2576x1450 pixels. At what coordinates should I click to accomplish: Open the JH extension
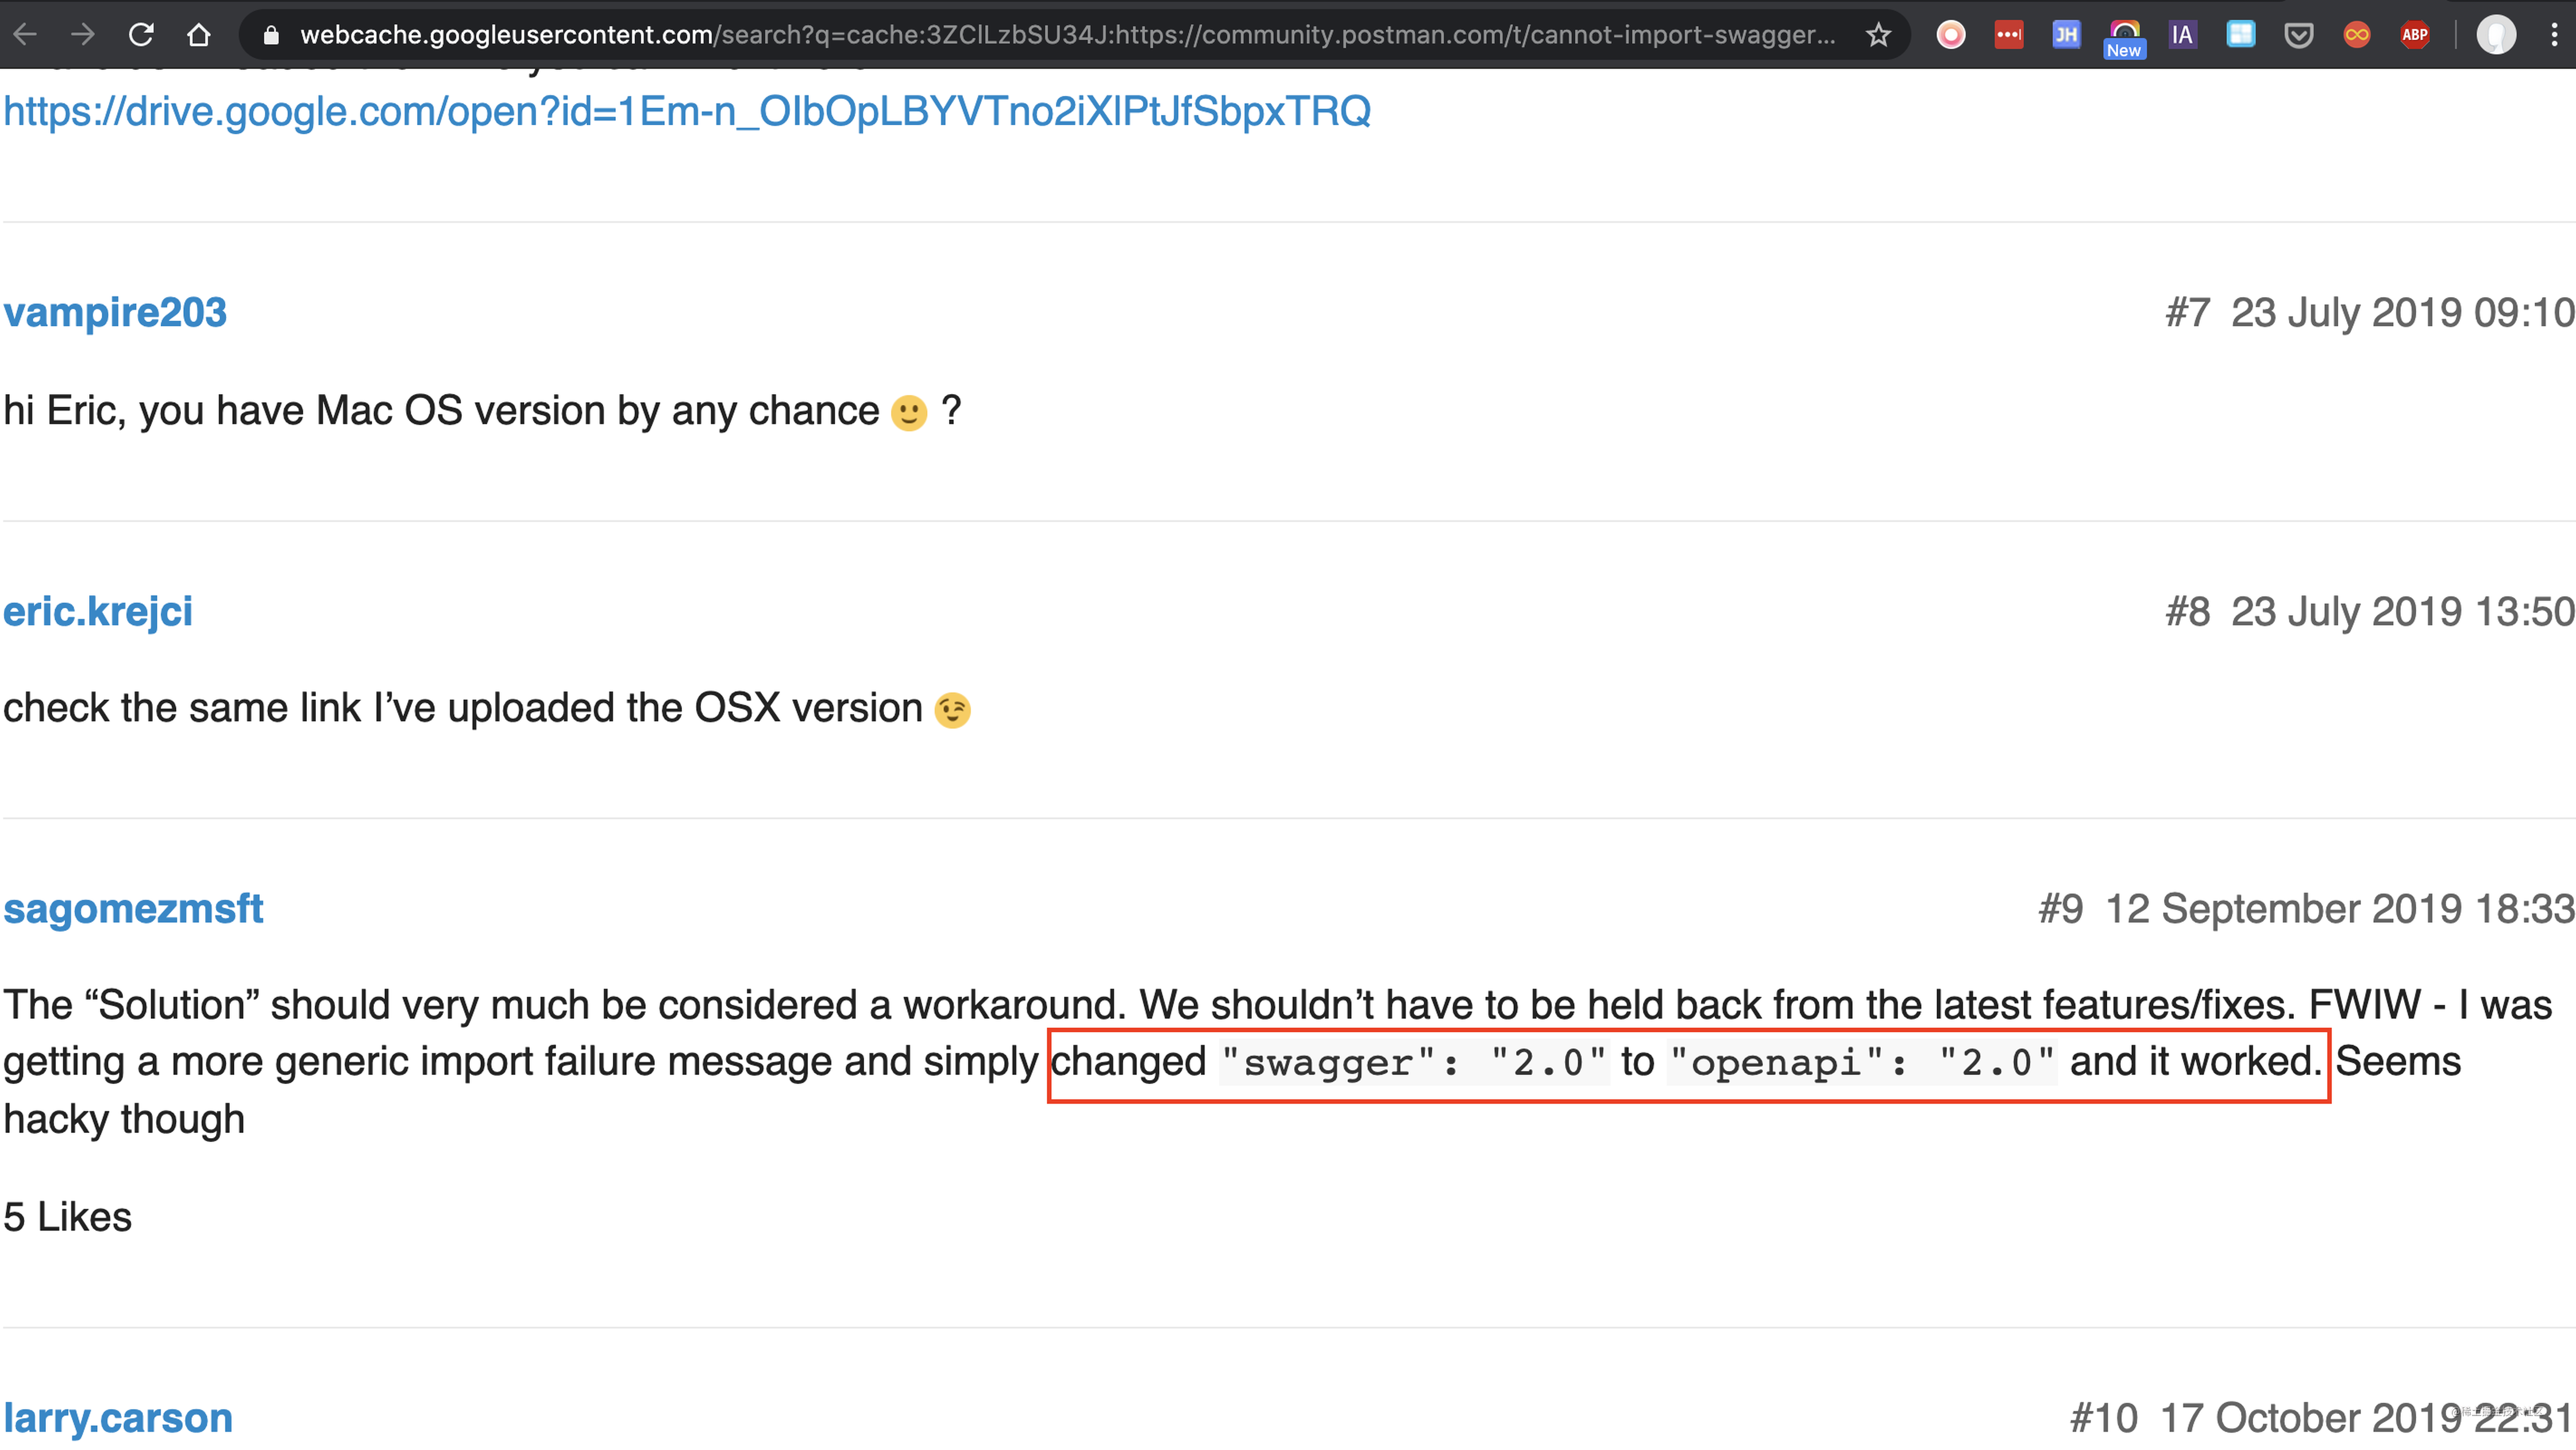pyautogui.click(x=2066, y=34)
